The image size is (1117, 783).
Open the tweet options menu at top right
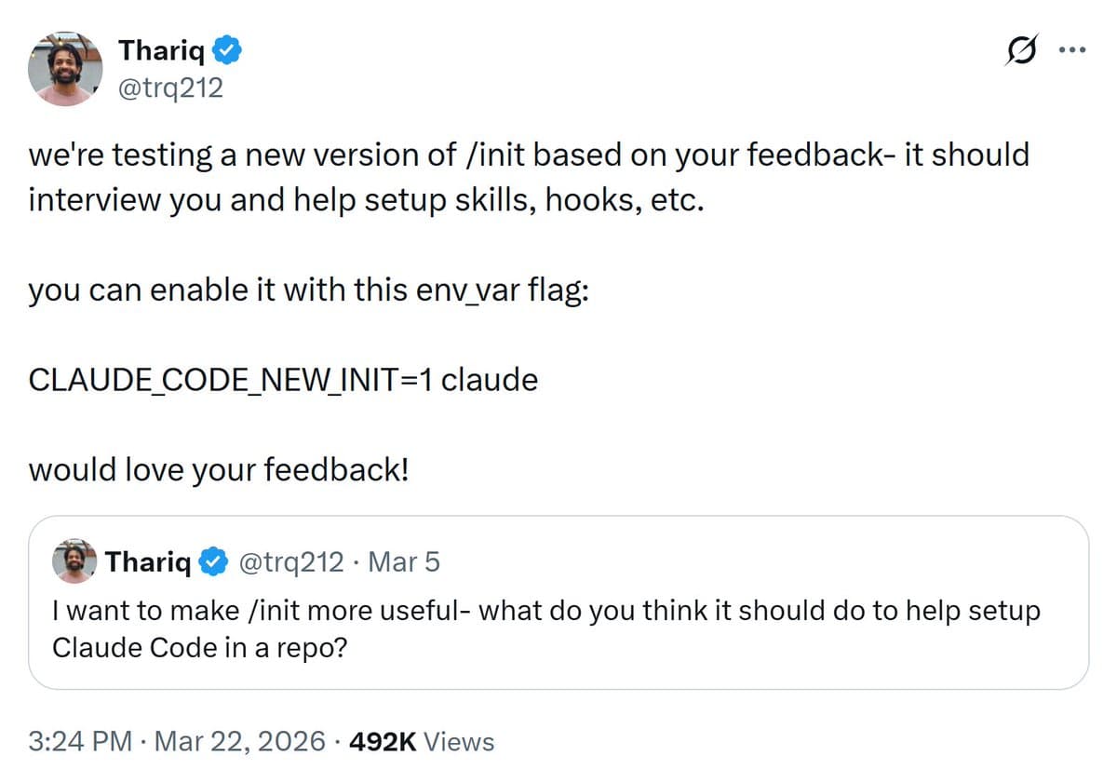point(1072,51)
